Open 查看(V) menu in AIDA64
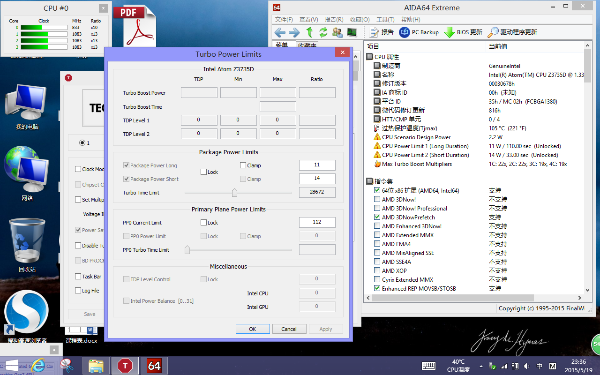600x375 pixels. [x=308, y=20]
